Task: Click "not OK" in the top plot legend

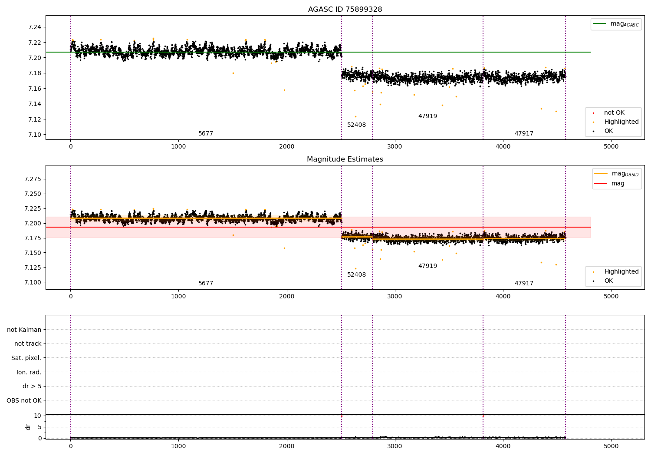Action: [614, 113]
